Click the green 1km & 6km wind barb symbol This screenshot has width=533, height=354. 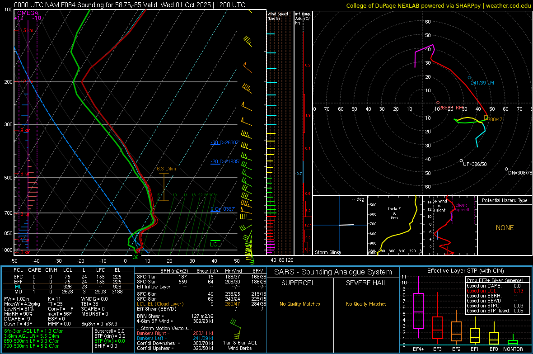pos(235,328)
